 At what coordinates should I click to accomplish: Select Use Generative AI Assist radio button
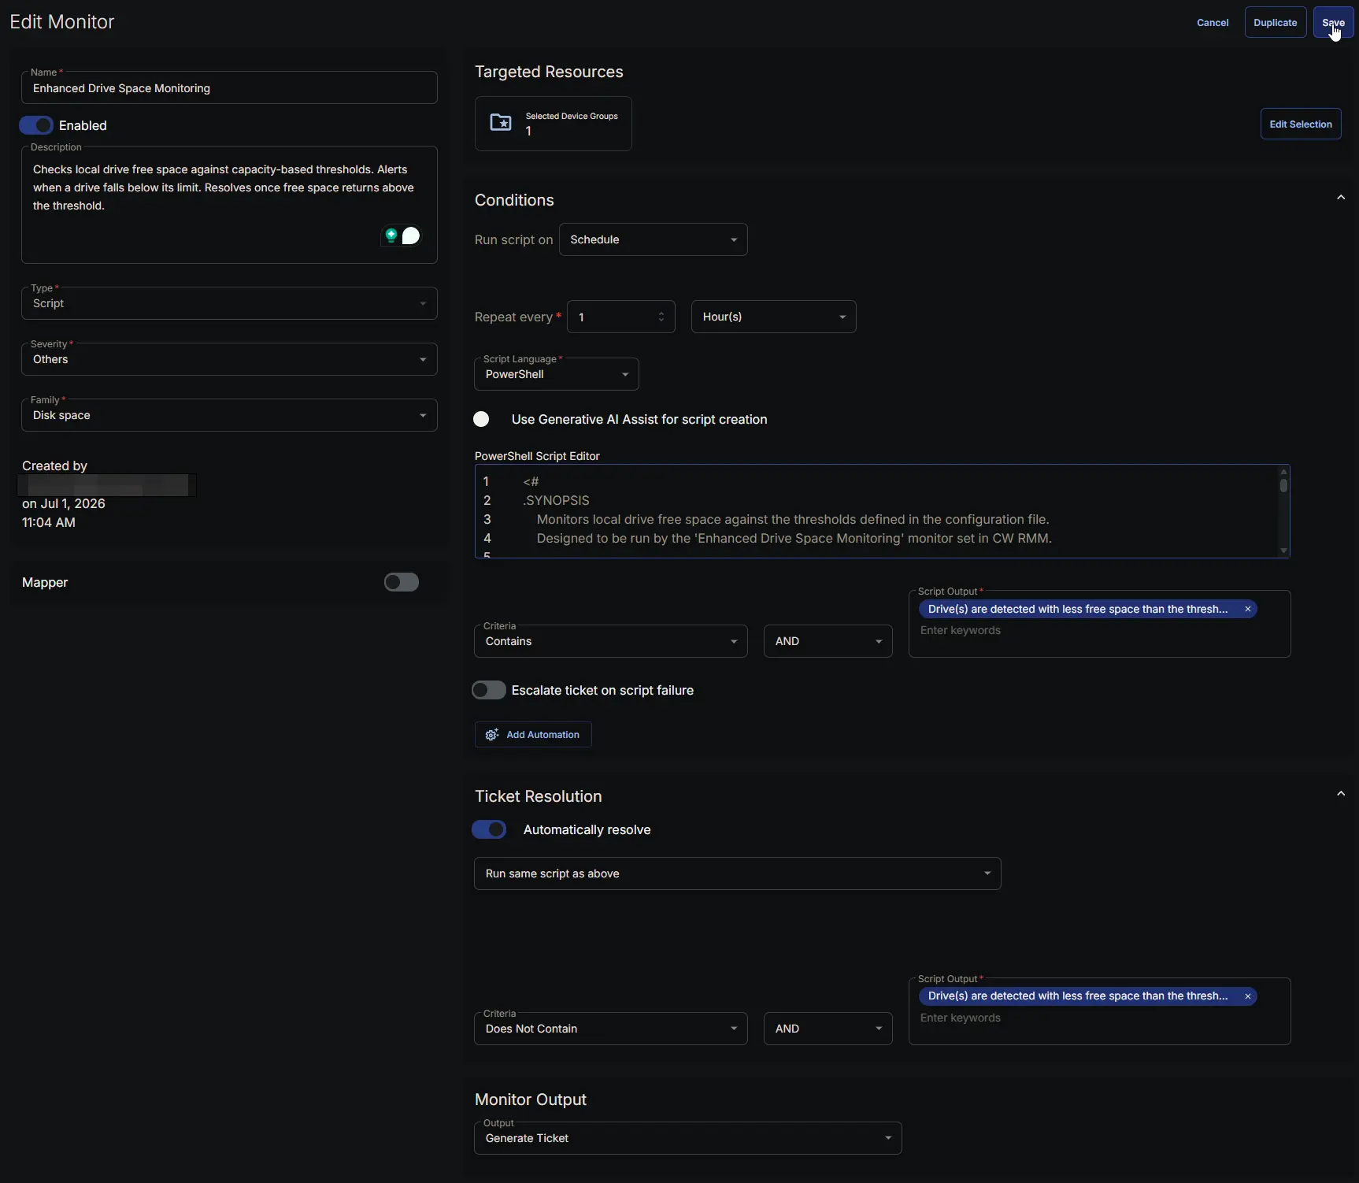[x=481, y=419]
